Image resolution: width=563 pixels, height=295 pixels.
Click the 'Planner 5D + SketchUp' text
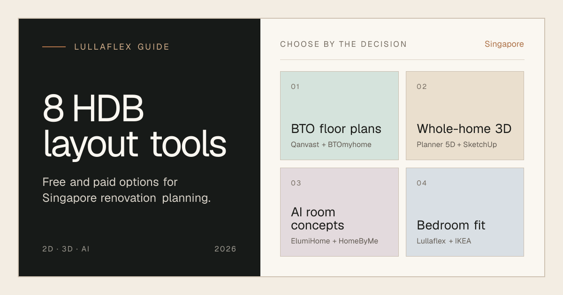(x=456, y=145)
